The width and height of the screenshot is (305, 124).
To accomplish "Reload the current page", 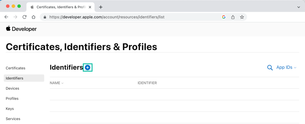I will coord(24,17).
